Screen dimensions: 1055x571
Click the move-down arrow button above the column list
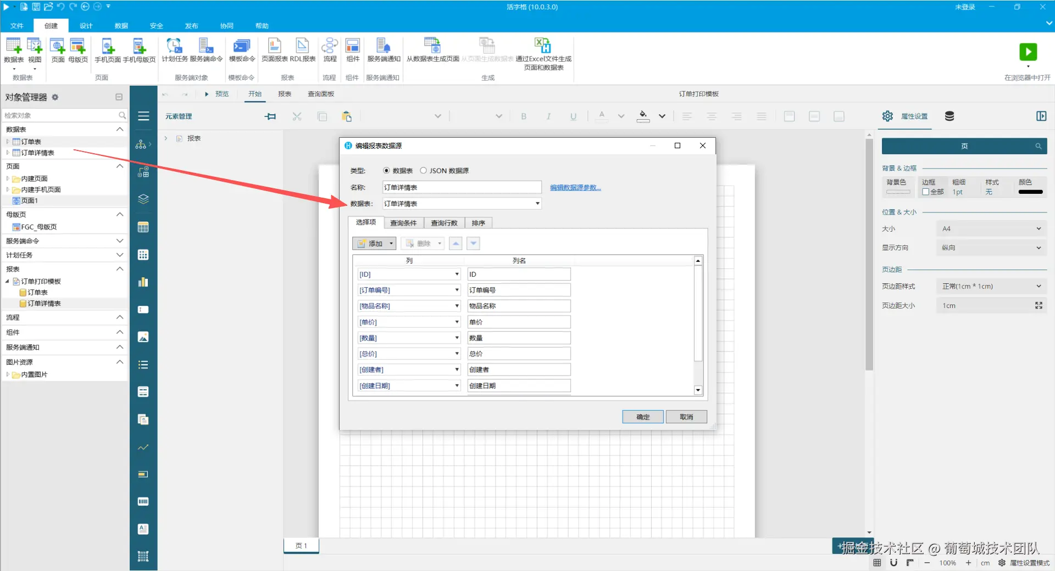473,243
